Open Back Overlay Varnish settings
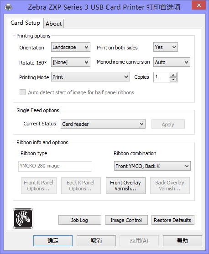Image resolution: width=209 pixels, height=254 pixels. (x=170, y=185)
